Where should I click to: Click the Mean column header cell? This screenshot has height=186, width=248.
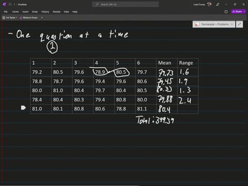click(x=167, y=63)
